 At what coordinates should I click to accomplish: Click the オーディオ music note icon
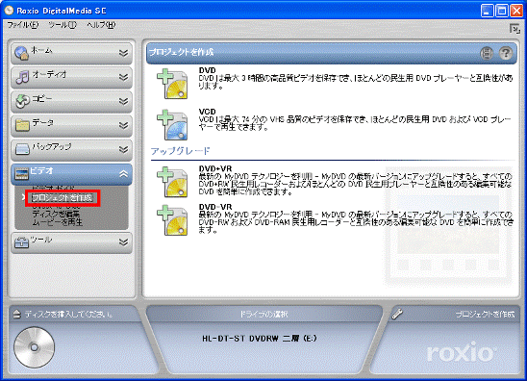22,77
